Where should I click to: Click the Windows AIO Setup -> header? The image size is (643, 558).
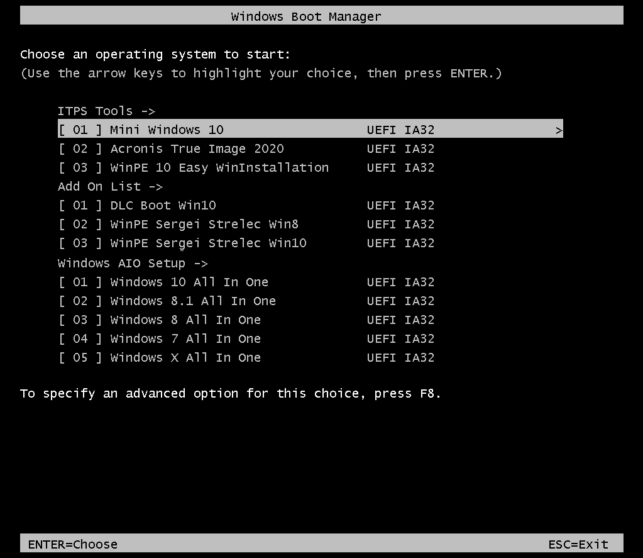tap(133, 263)
